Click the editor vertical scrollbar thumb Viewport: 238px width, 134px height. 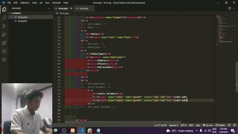pyautogui.click(x=237, y=77)
